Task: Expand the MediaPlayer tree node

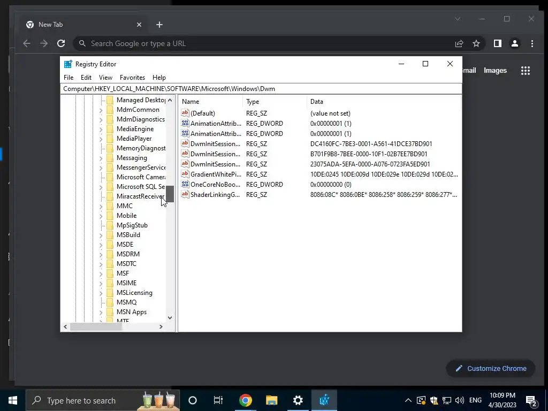Action: point(101,139)
